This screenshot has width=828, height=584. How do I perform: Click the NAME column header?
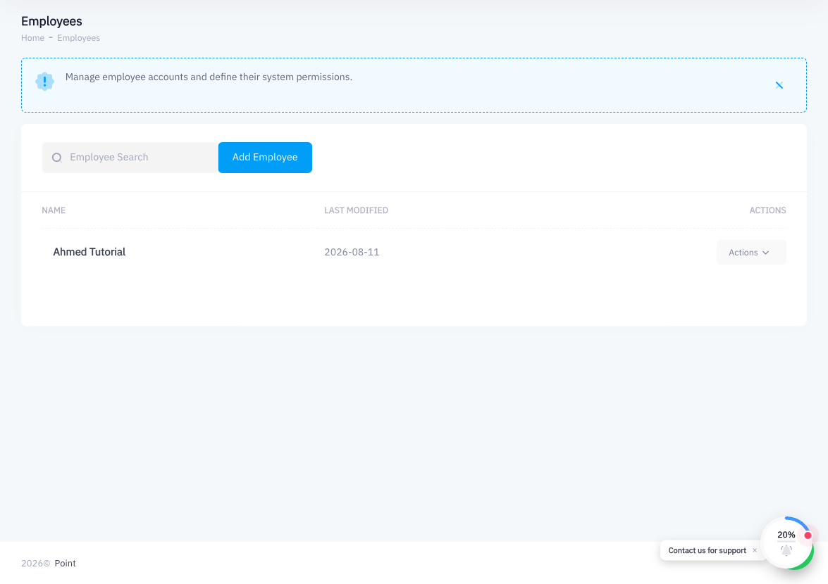point(54,210)
